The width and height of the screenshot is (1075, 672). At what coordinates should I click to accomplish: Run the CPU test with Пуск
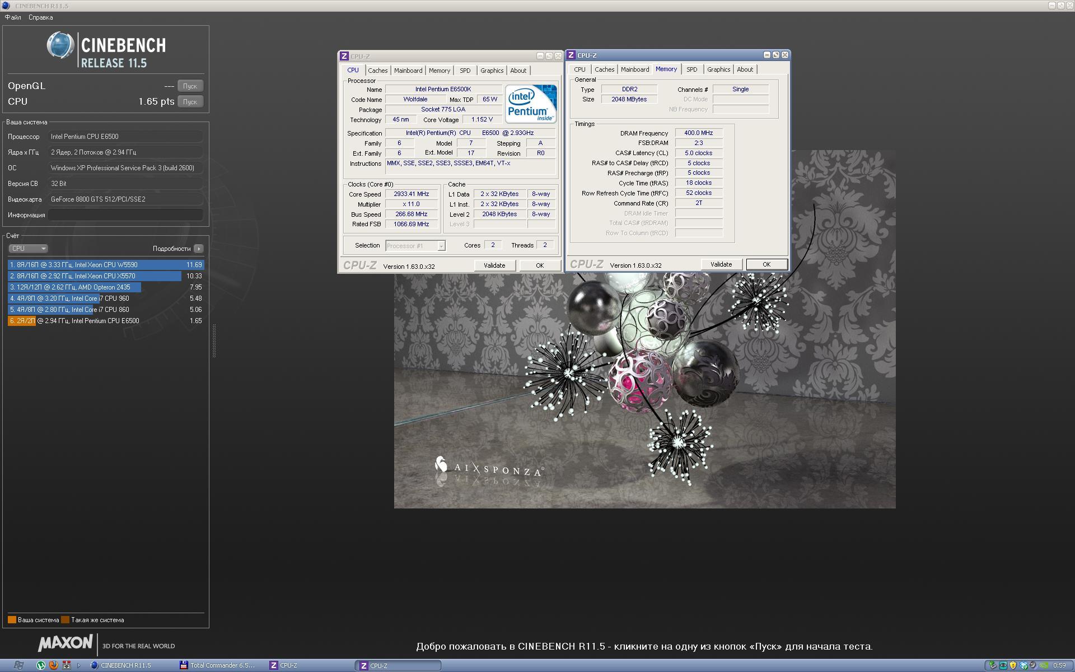tap(190, 101)
